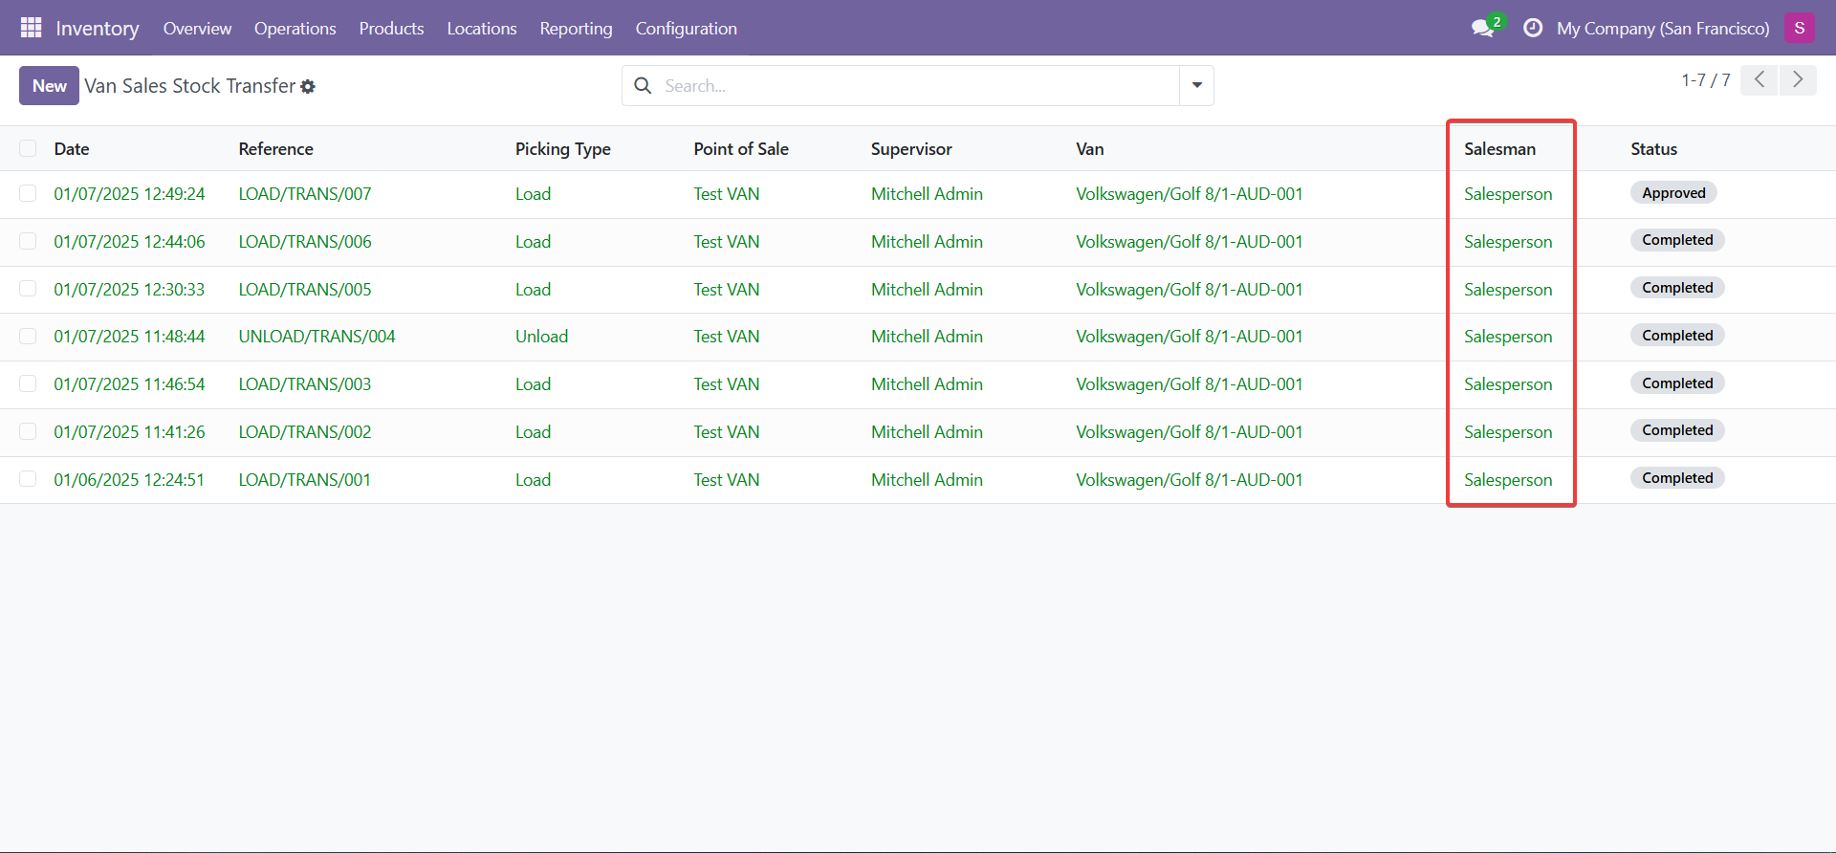Select the LOAD/TRANS/007 row checkbox
The image size is (1836, 853).
28,194
